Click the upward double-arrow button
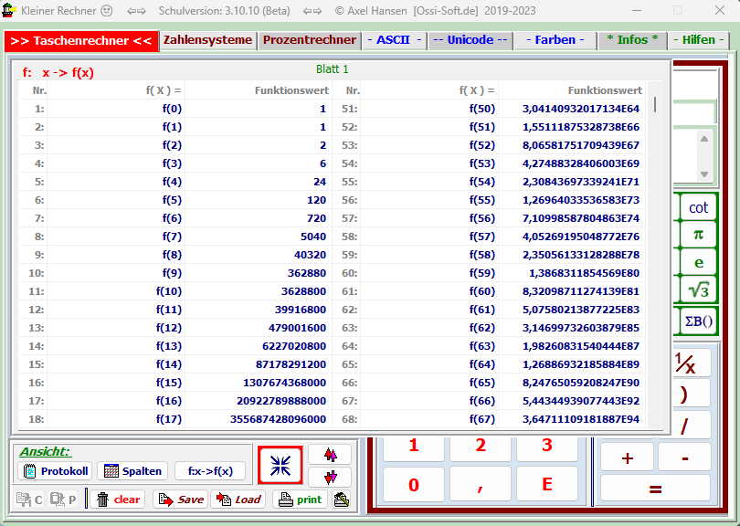 coord(329,454)
